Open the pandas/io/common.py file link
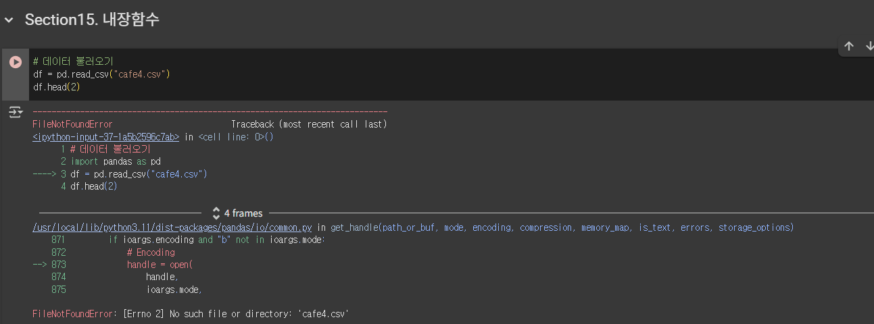Image resolution: width=874 pixels, height=324 pixels. coord(172,227)
